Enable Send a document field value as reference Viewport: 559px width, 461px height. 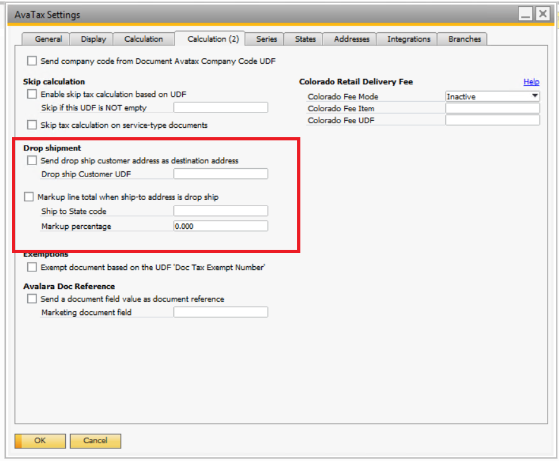click(x=32, y=298)
